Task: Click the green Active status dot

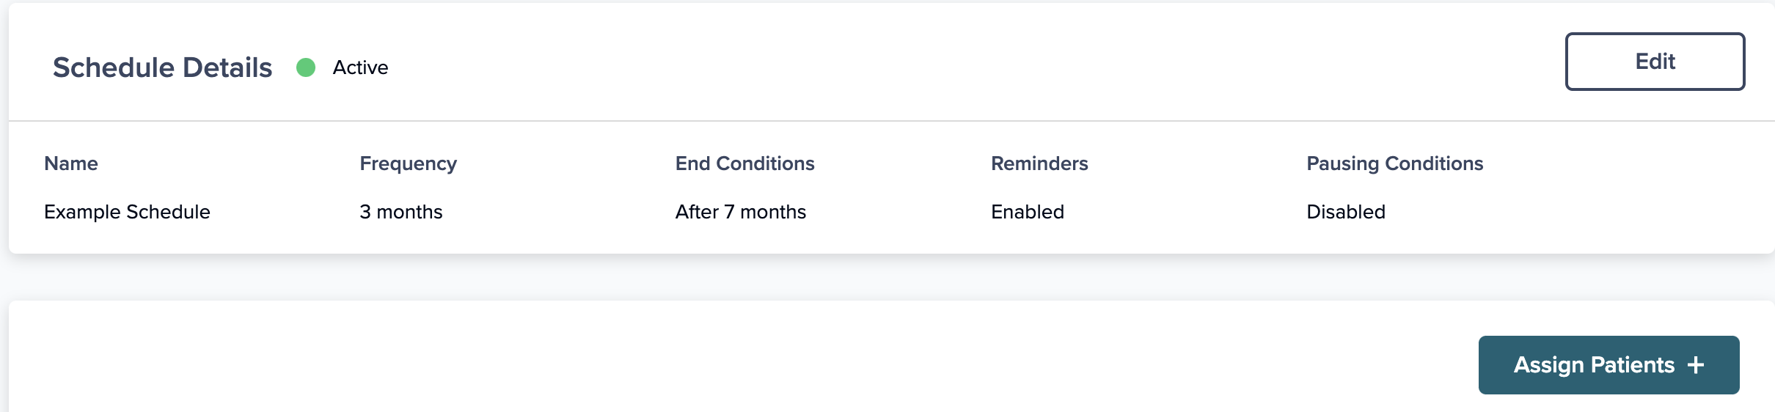Action: click(x=306, y=67)
